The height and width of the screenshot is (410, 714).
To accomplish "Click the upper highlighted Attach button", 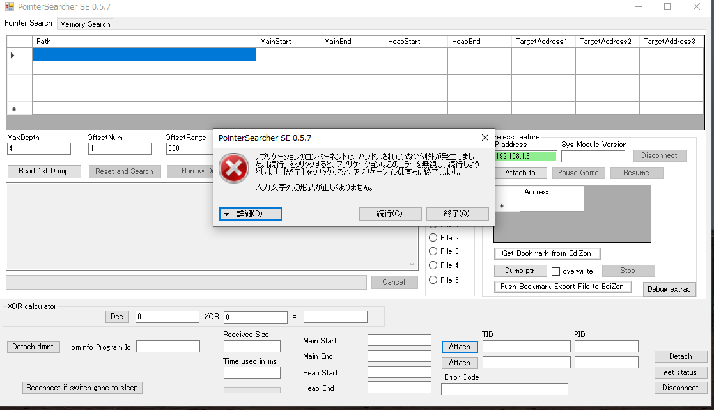I will click(460, 347).
